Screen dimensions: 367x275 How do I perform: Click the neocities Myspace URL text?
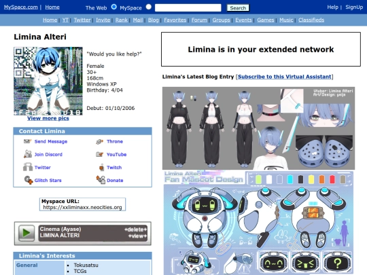pos(82,207)
